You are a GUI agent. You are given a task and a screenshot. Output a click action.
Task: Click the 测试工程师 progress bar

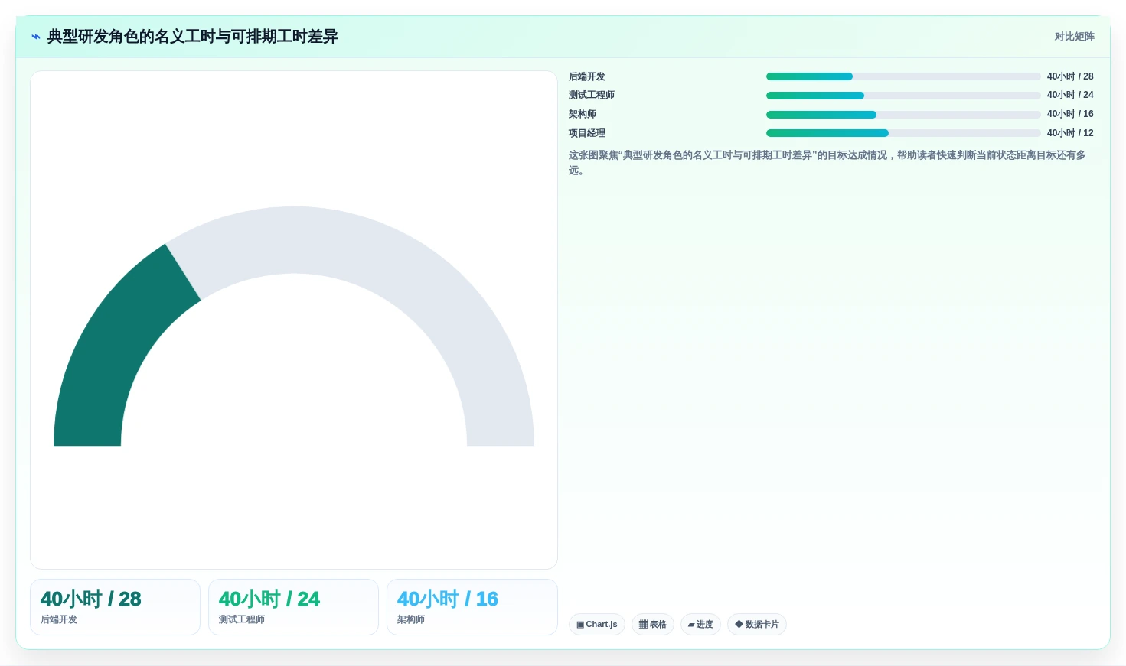point(903,96)
